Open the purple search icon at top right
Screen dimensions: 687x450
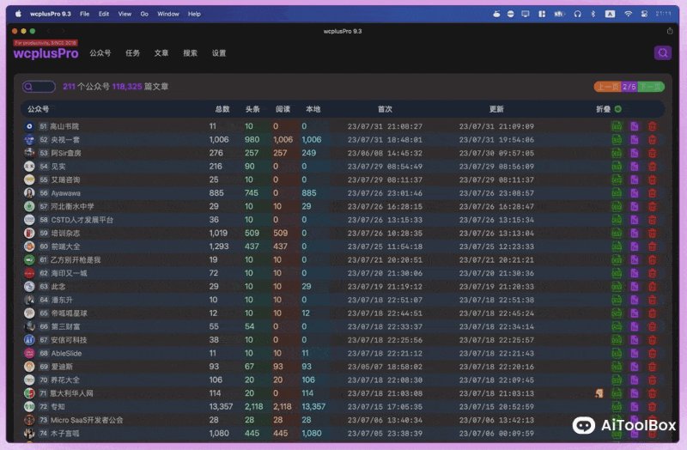point(662,53)
